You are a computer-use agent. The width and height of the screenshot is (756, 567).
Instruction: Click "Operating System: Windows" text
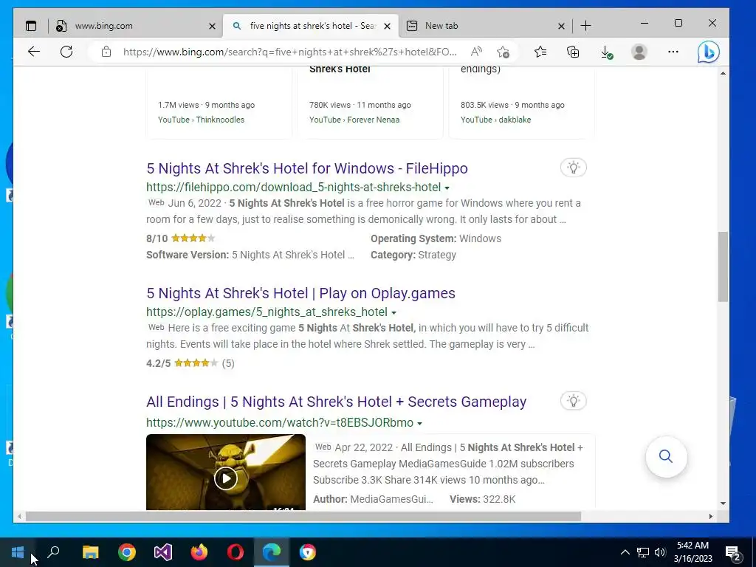coord(436,238)
